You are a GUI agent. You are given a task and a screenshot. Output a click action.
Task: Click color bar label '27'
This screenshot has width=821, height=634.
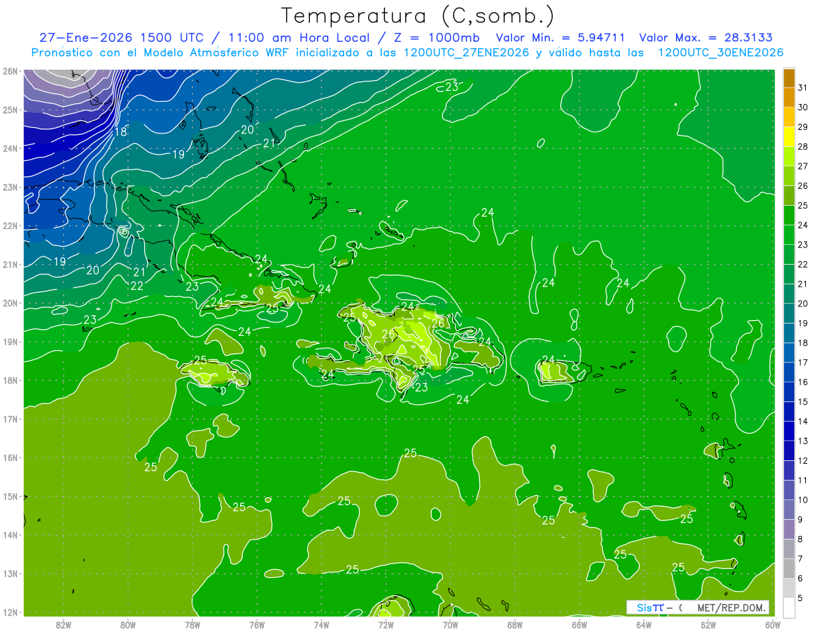803,166
